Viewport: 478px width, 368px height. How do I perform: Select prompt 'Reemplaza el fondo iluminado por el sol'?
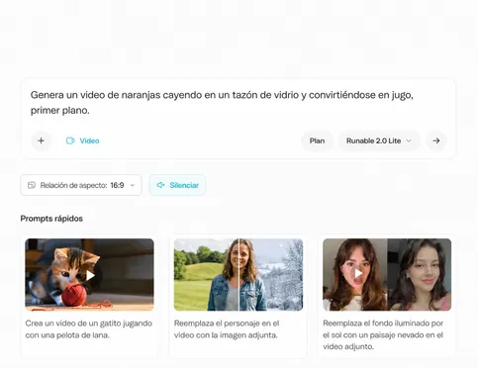[383, 334]
